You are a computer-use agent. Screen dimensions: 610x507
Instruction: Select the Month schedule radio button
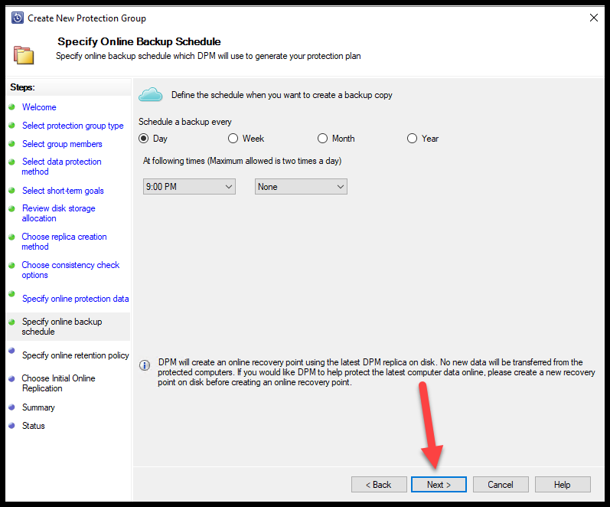[x=322, y=138]
